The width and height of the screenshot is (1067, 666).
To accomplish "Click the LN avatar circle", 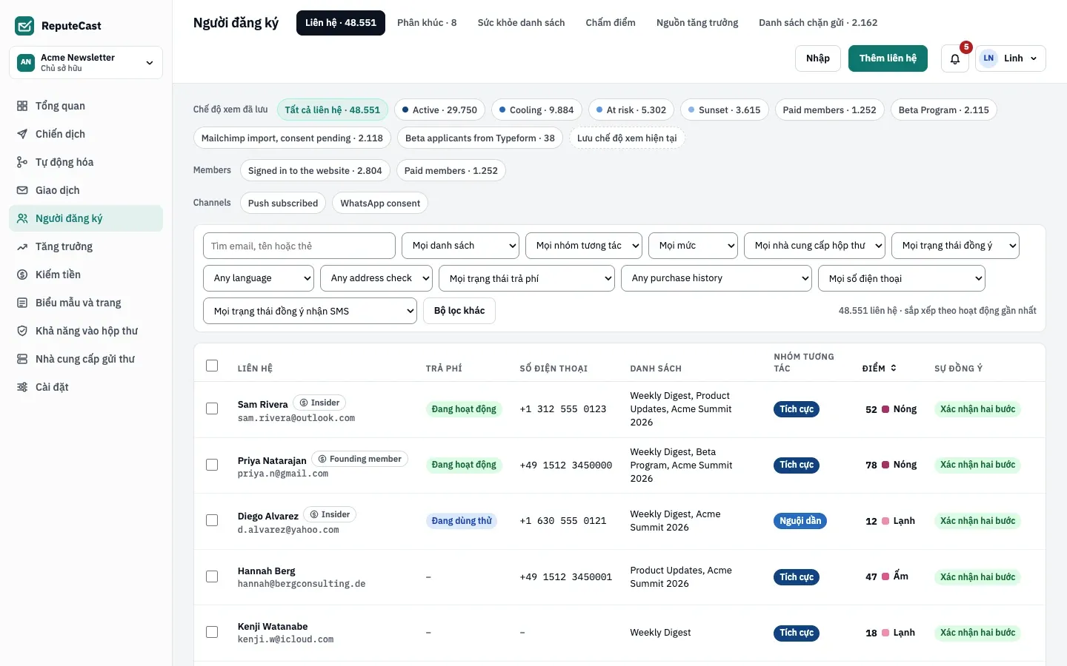I will [x=988, y=58].
